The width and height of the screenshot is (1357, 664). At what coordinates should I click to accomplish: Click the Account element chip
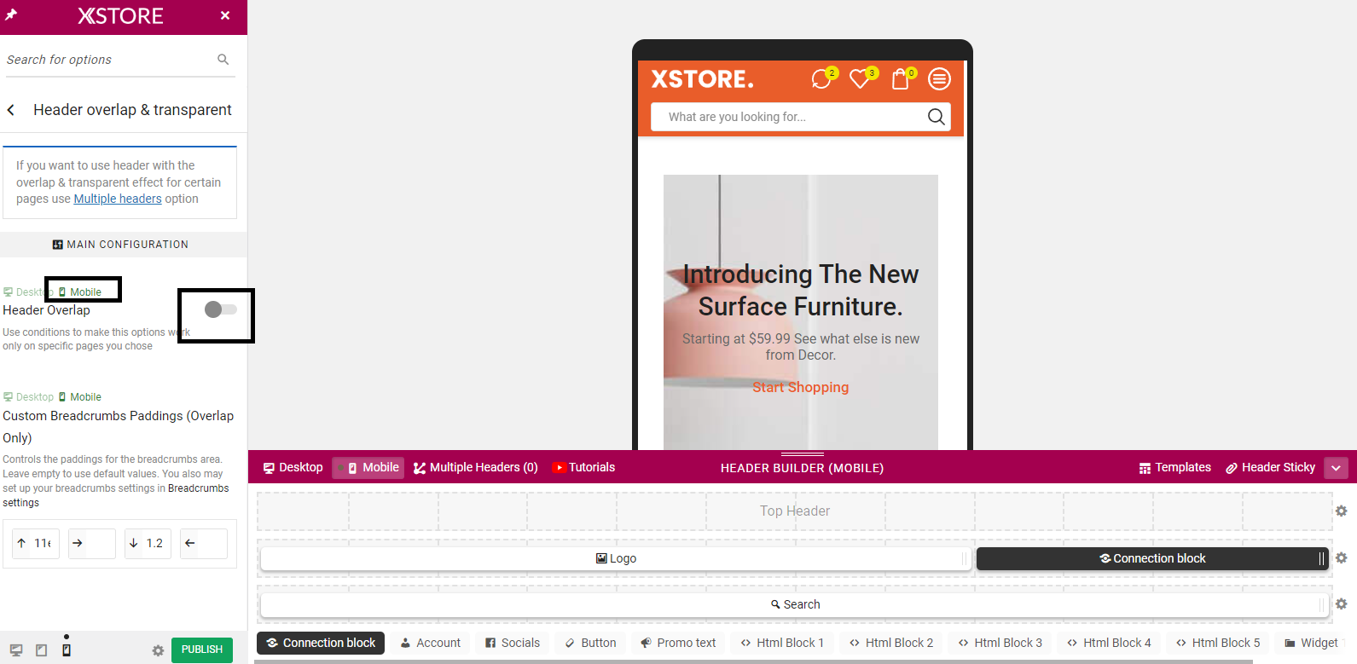click(431, 643)
